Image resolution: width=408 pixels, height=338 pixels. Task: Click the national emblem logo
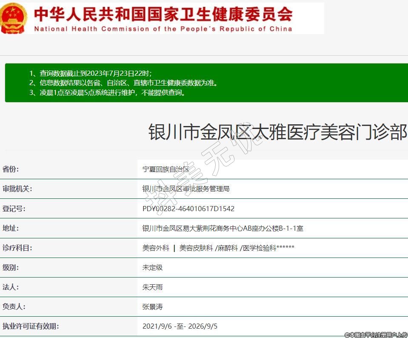coord(14,18)
